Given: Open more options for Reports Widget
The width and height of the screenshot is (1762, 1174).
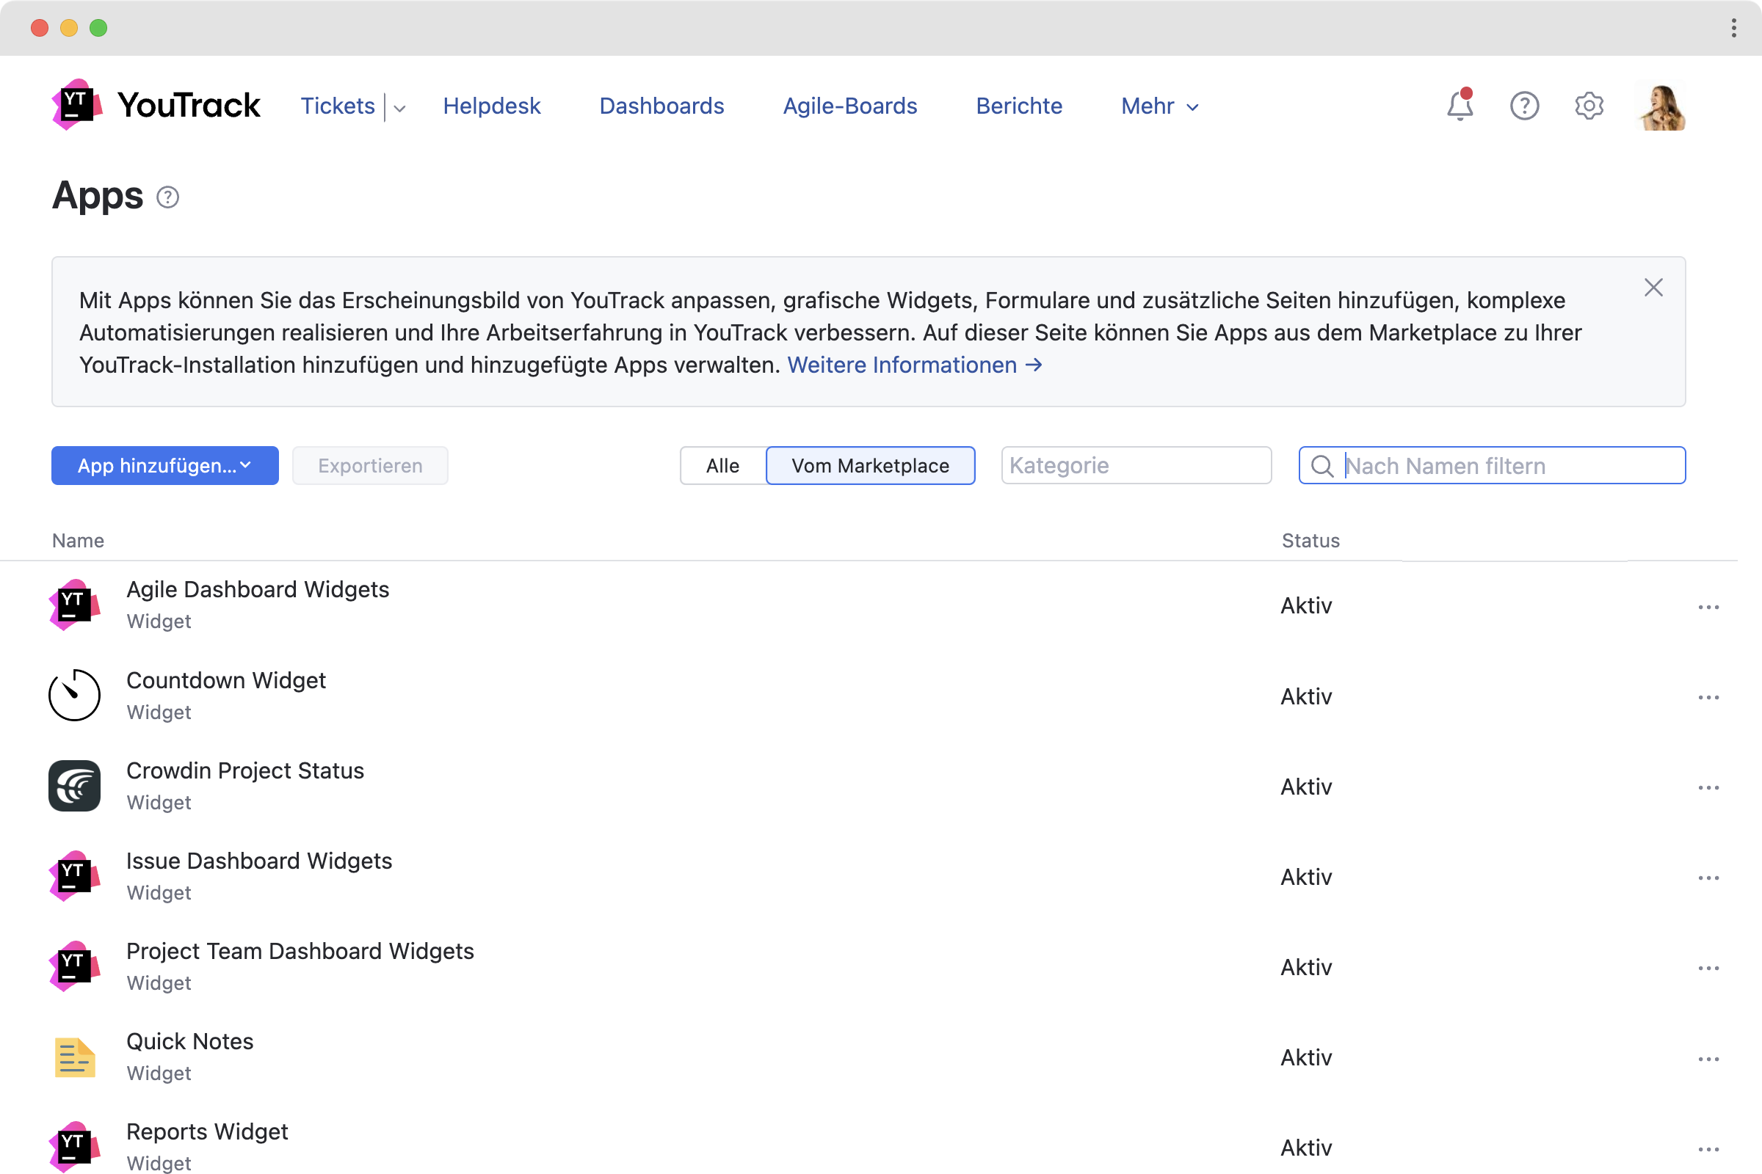Looking at the screenshot, I should pos(1708,1149).
